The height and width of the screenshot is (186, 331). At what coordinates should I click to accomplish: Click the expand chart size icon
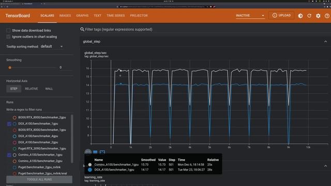click(88, 152)
